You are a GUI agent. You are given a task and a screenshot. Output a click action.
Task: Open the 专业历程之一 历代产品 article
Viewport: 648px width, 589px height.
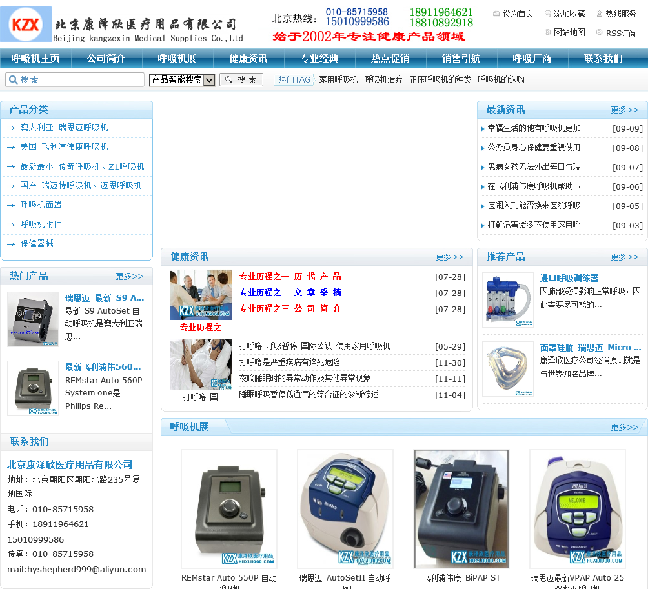tap(290, 276)
